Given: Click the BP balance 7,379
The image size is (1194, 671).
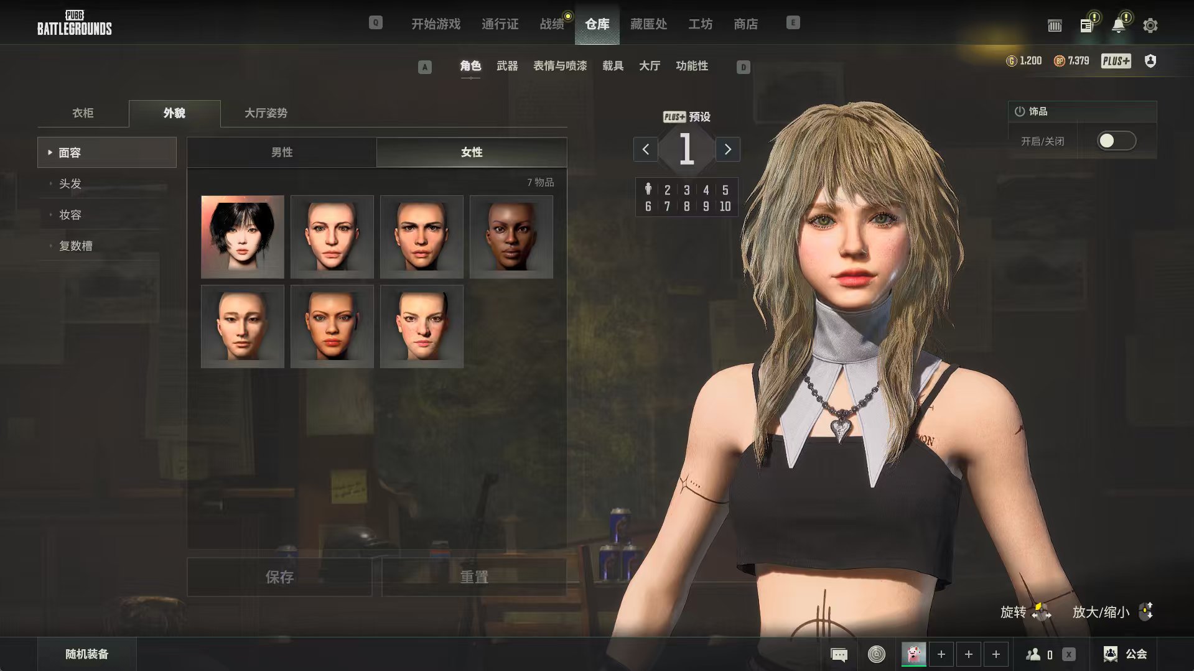Looking at the screenshot, I should 1071,61.
